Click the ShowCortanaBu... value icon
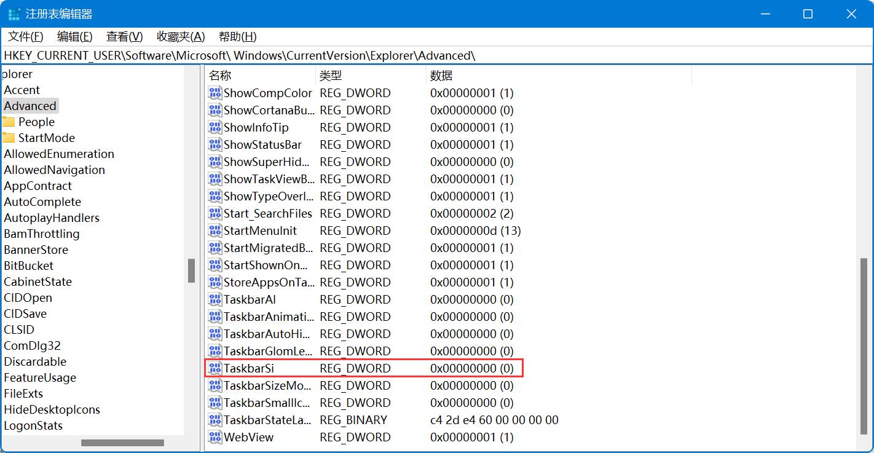Viewport: 874px width, 453px height. tap(215, 110)
